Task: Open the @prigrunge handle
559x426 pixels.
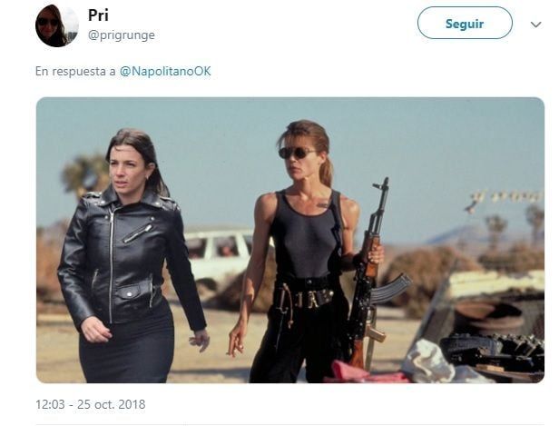Action: pyautogui.click(x=122, y=35)
